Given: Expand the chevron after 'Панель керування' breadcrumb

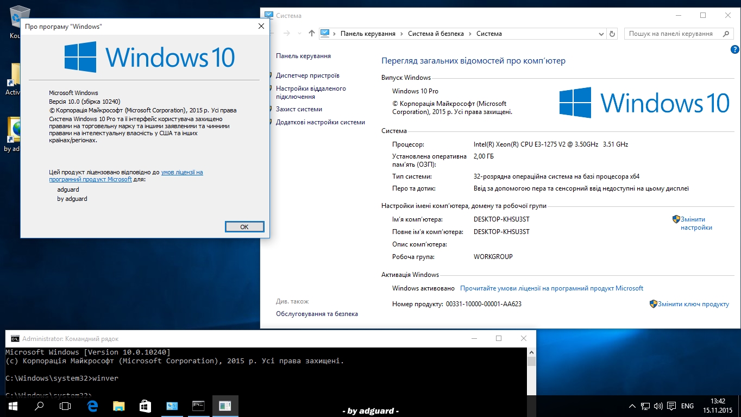Looking at the screenshot, I should [402, 34].
